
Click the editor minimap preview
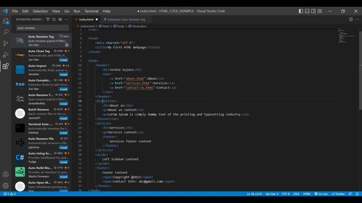(347, 36)
